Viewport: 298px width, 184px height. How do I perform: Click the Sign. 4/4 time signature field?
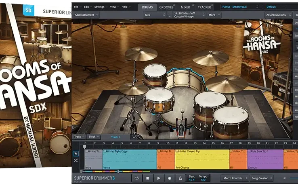[191, 178]
